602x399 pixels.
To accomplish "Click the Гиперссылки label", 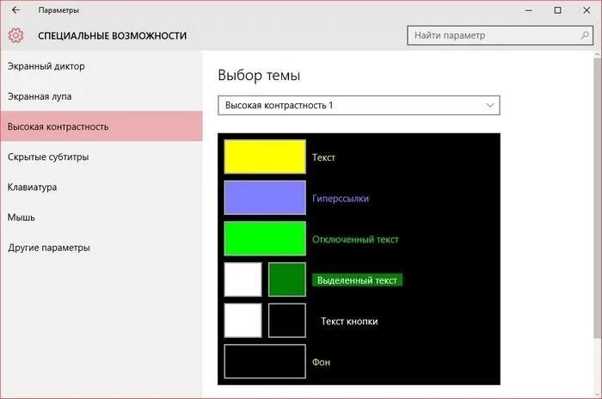I will 341,199.
